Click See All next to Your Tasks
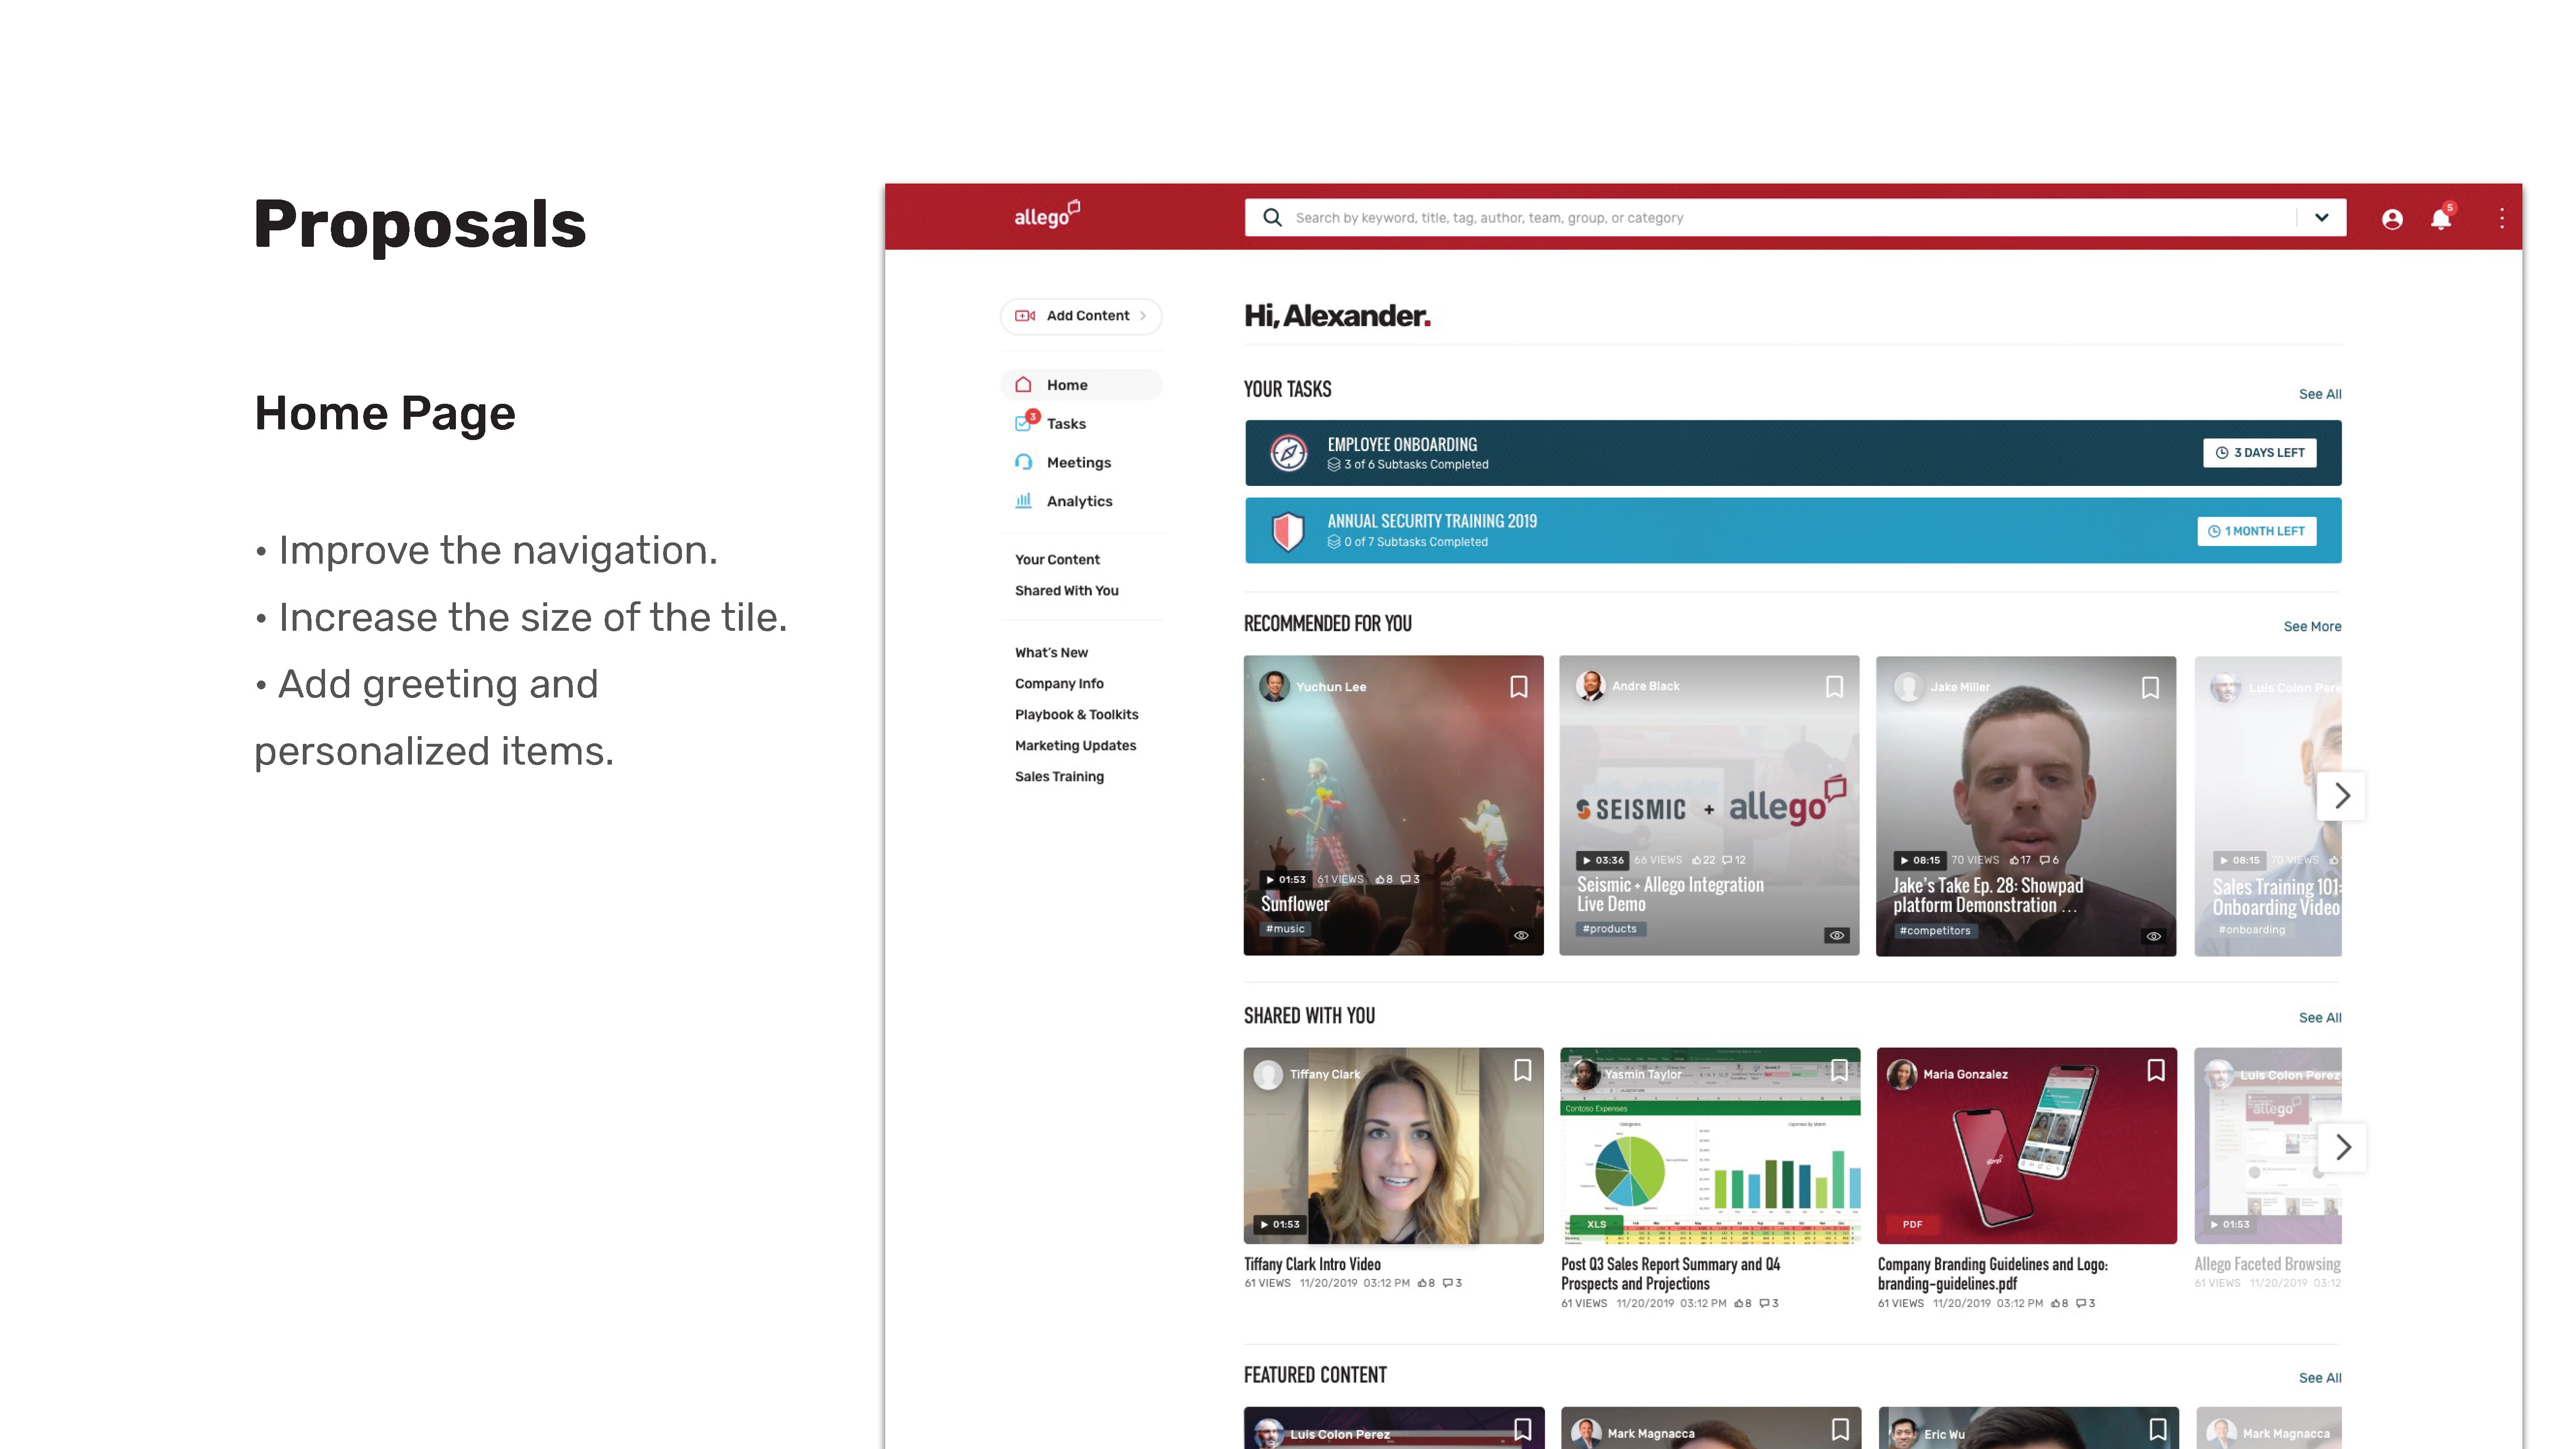The width and height of the screenshot is (2576, 1449). (x=2319, y=394)
